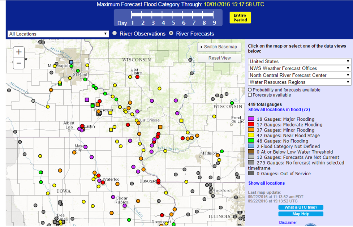Click the red Moderate Flooding legend swatch
353x227 pixels.
tap(251, 124)
